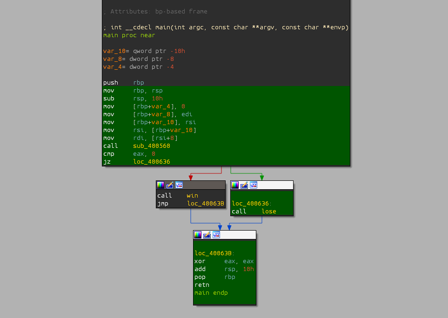Click the 'cmp eax, 0' instruction
Viewport: 448px width, 318px height.
(x=129, y=154)
